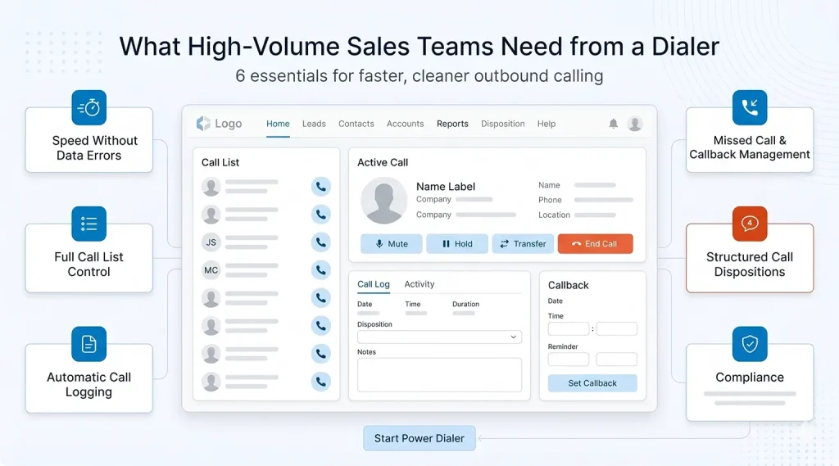The width and height of the screenshot is (839, 466).
Task: Expand the Disposition dropdown
Action: point(439,337)
